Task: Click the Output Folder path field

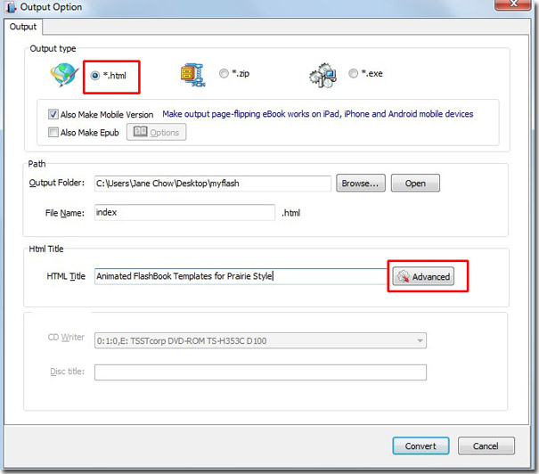Action: [213, 184]
